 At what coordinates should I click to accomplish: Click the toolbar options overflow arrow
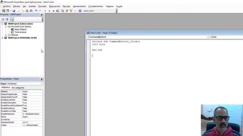(x=117, y=11)
